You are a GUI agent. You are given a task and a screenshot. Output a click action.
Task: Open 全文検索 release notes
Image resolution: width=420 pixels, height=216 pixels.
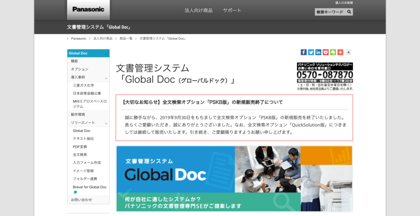[80, 154]
